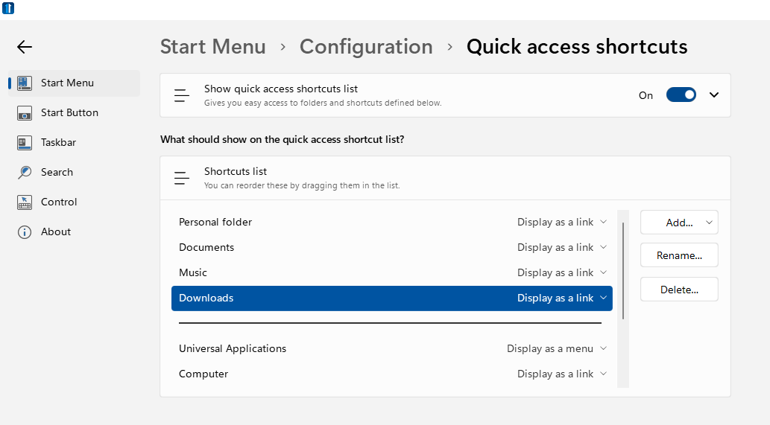Click the Shortcuts list lines icon

pyautogui.click(x=182, y=178)
